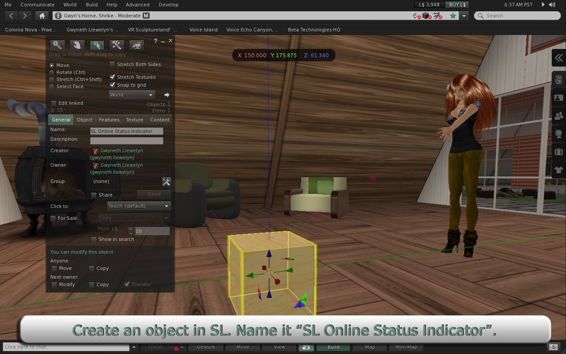This screenshot has height=354, width=566.
Task: Open the Places sidebar icon
Action: tap(559, 134)
